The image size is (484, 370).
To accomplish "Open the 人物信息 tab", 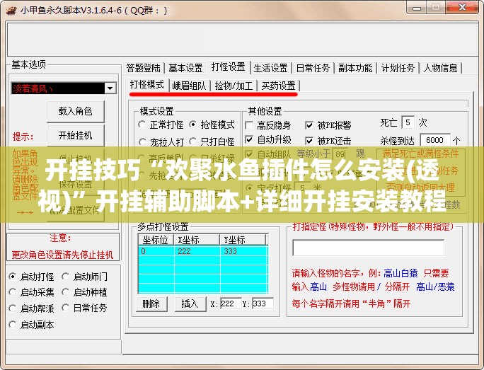I will point(440,68).
